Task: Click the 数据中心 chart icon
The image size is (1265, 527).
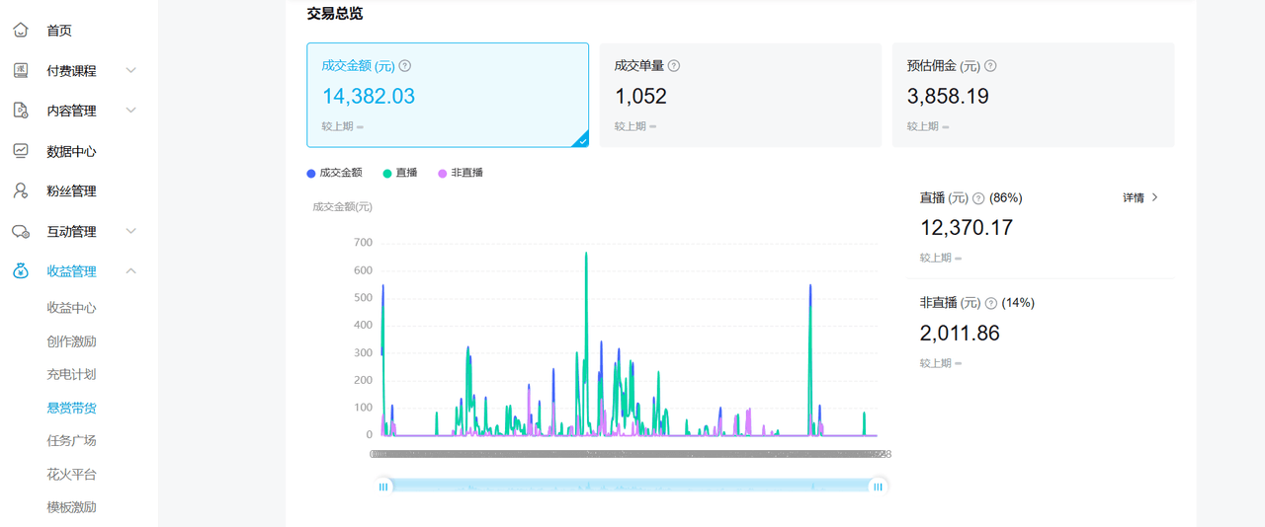Action: pyautogui.click(x=21, y=151)
